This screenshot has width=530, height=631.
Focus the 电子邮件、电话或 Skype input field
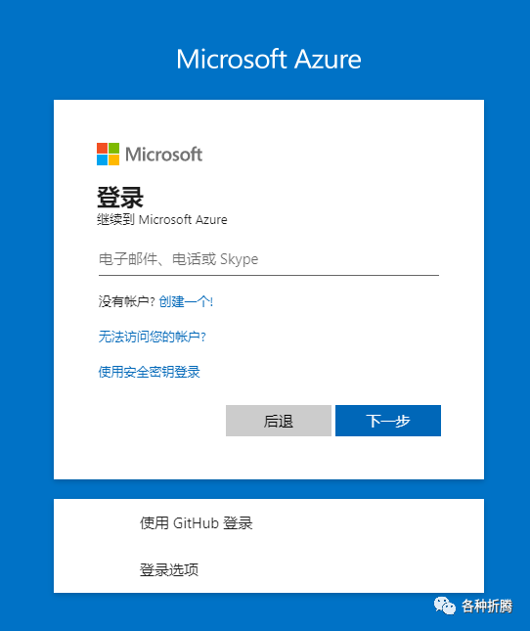pyautogui.click(x=269, y=259)
